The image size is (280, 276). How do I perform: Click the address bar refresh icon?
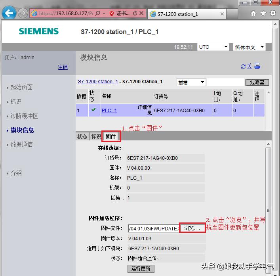pyautogui.click(x=135, y=13)
